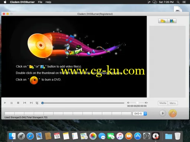Switch to the Menu tab
This screenshot has width=190, height=142.
pos(173,103)
